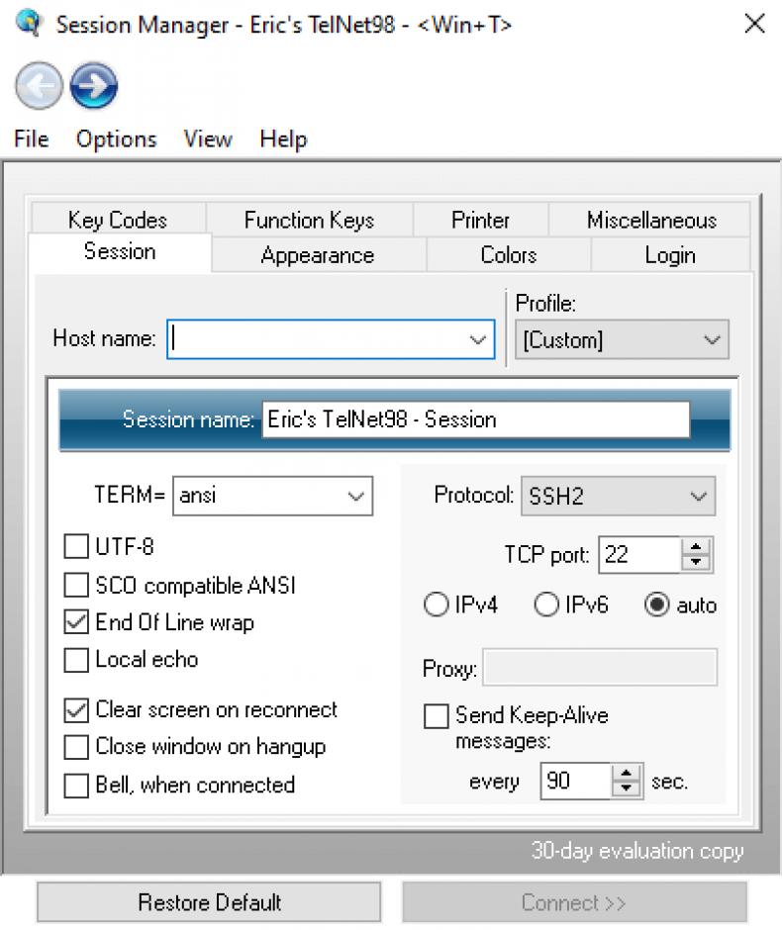
Task: Click the Connect >> button
Action: point(574,902)
